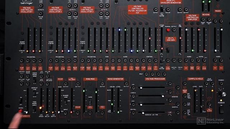Click the EXT VIB IN jack
The height and width of the screenshot is (129, 230).
coord(47,76)
